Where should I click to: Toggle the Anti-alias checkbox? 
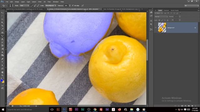point(73,6)
